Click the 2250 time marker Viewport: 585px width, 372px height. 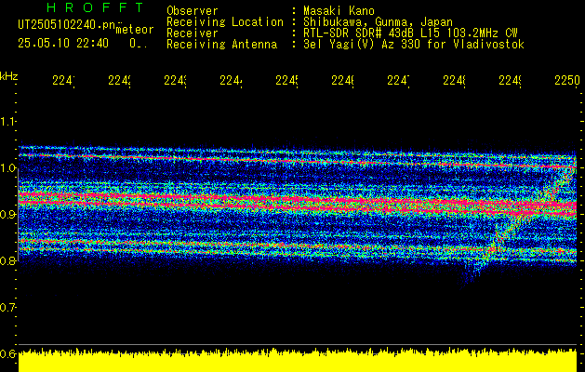click(566, 80)
